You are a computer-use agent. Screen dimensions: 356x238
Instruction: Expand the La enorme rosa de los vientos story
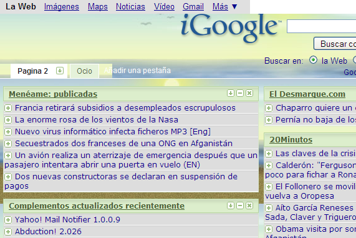[x=8, y=120]
